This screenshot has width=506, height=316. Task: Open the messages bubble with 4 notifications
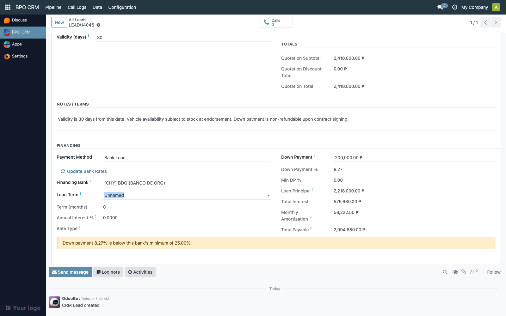[x=440, y=7]
